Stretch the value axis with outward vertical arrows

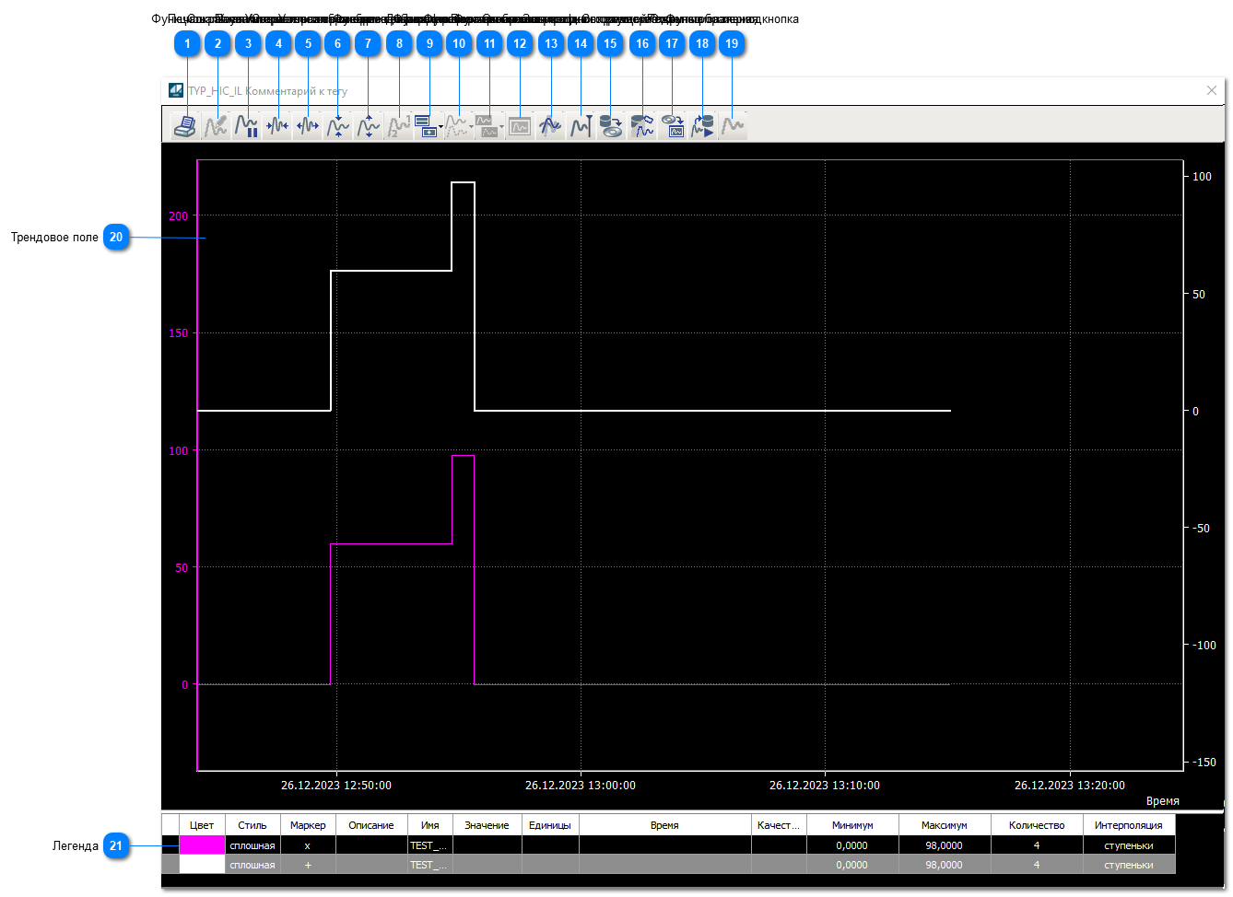pos(368,125)
